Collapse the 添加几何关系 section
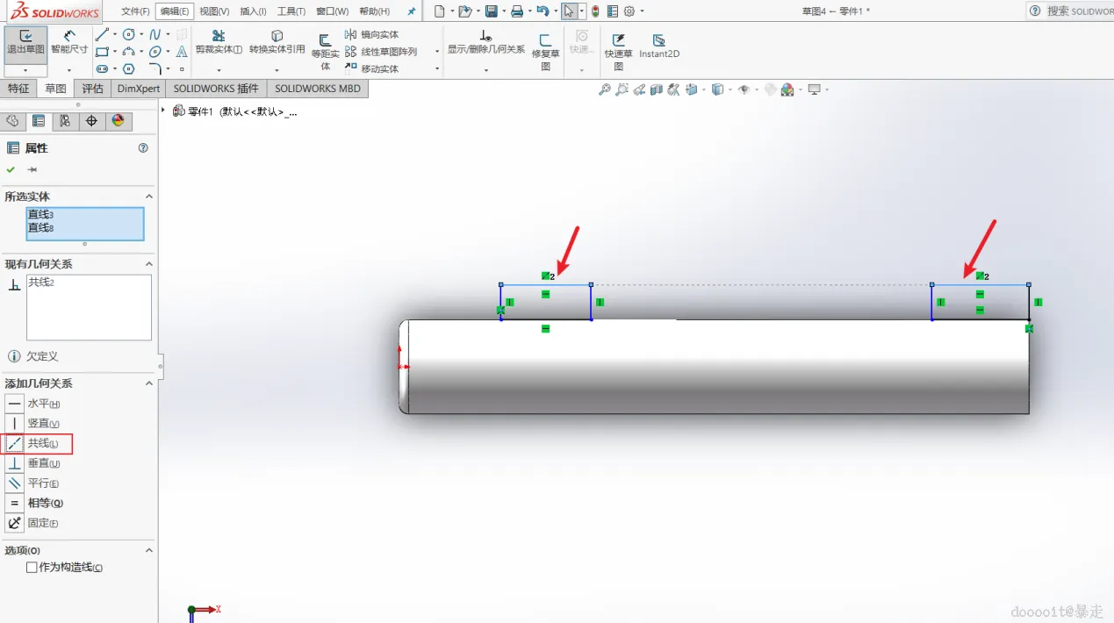Image resolution: width=1114 pixels, height=623 pixels. point(148,383)
